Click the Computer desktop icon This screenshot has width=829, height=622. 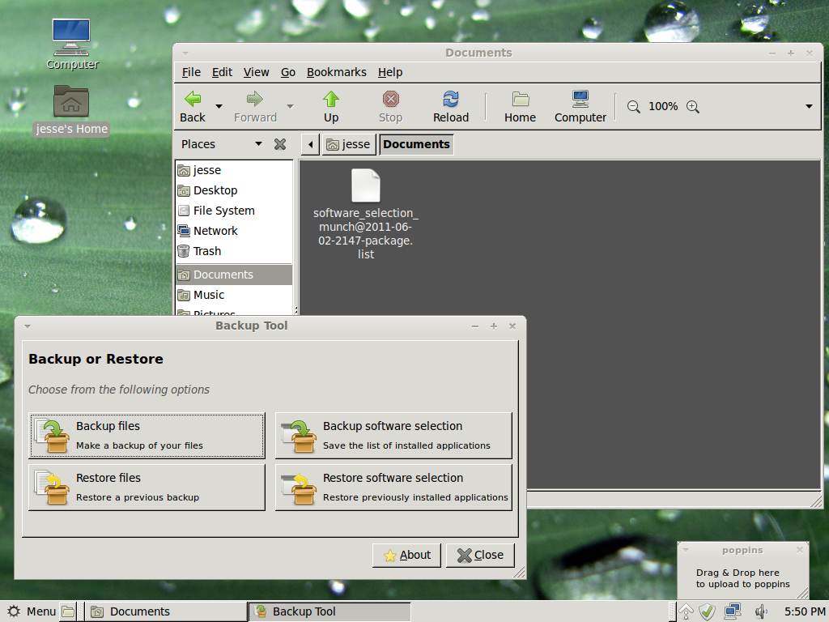[x=72, y=45]
